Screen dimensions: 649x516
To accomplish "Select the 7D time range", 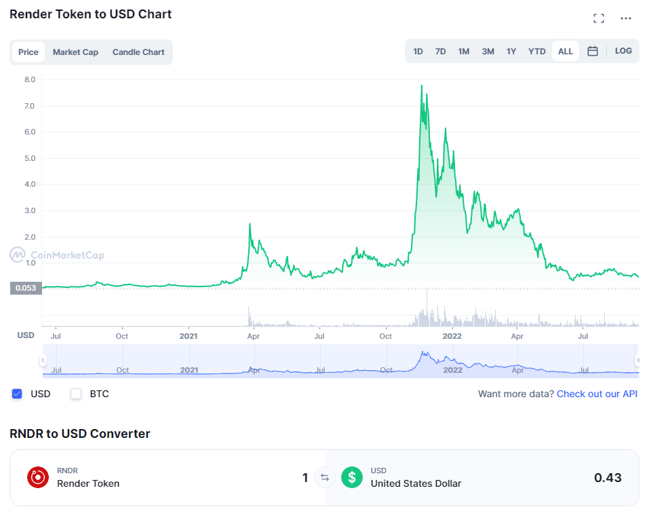I will click(x=440, y=52).
